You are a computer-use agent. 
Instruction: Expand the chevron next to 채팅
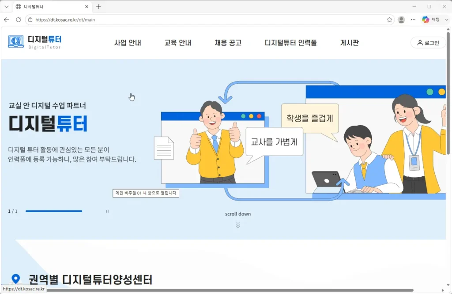pyautogui.click(x=447, y=19)
